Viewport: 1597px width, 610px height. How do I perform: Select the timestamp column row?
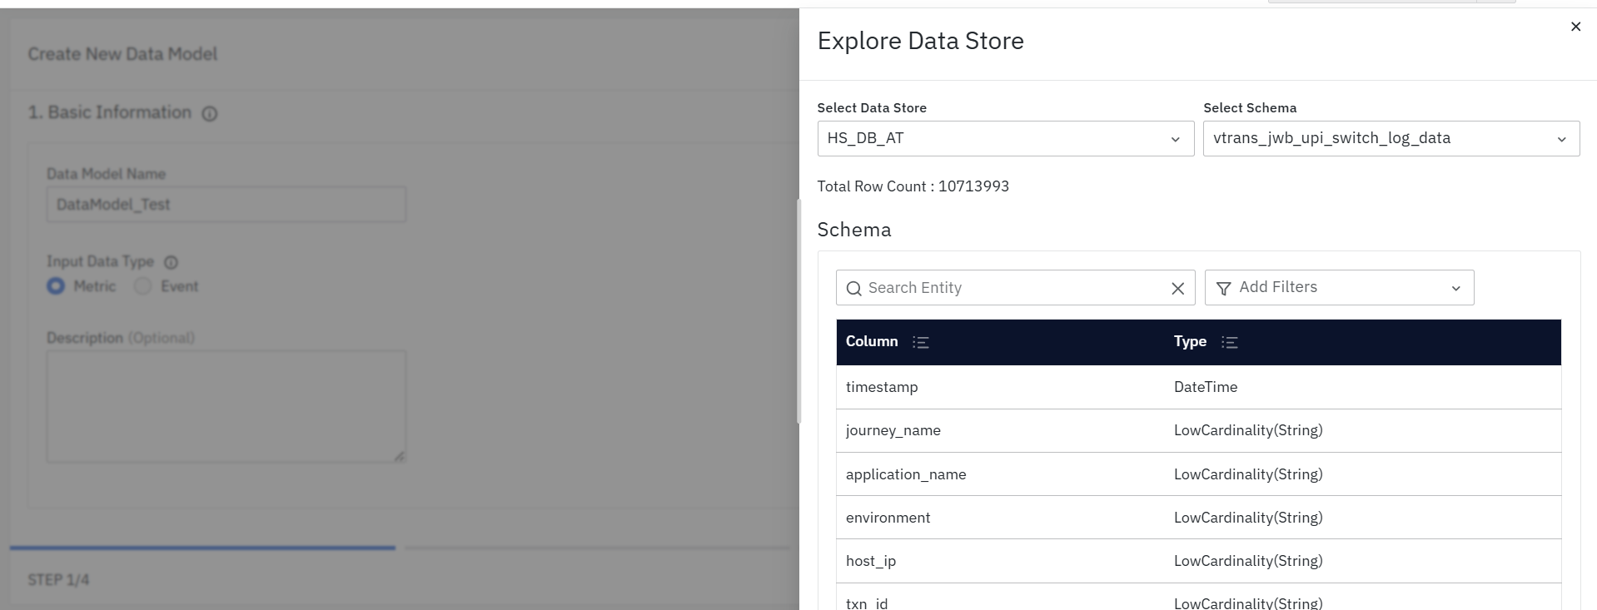pyautogui.click(x=1198, y=387)
